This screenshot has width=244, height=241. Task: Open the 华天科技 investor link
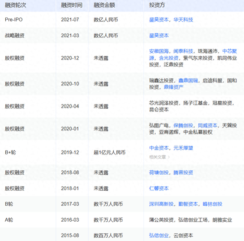pyautogui.click(x=183, y=19)
